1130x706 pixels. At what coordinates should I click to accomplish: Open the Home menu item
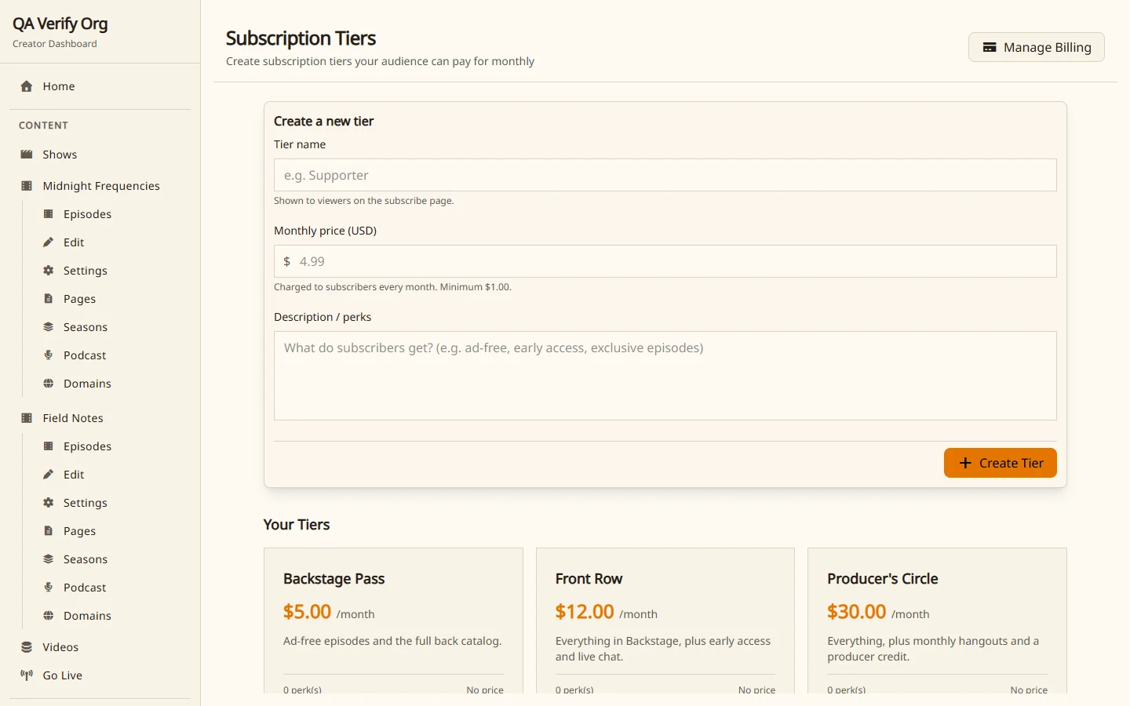(x=100, y=86)
